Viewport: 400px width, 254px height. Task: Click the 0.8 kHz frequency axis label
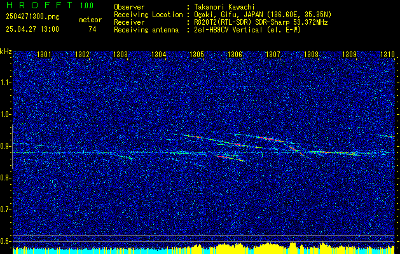(x=5, y=178)
